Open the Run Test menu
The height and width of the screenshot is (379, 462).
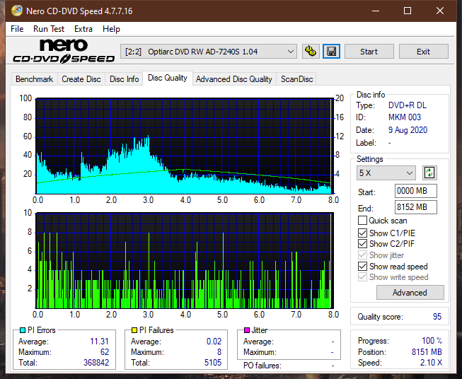click(49, 29)
